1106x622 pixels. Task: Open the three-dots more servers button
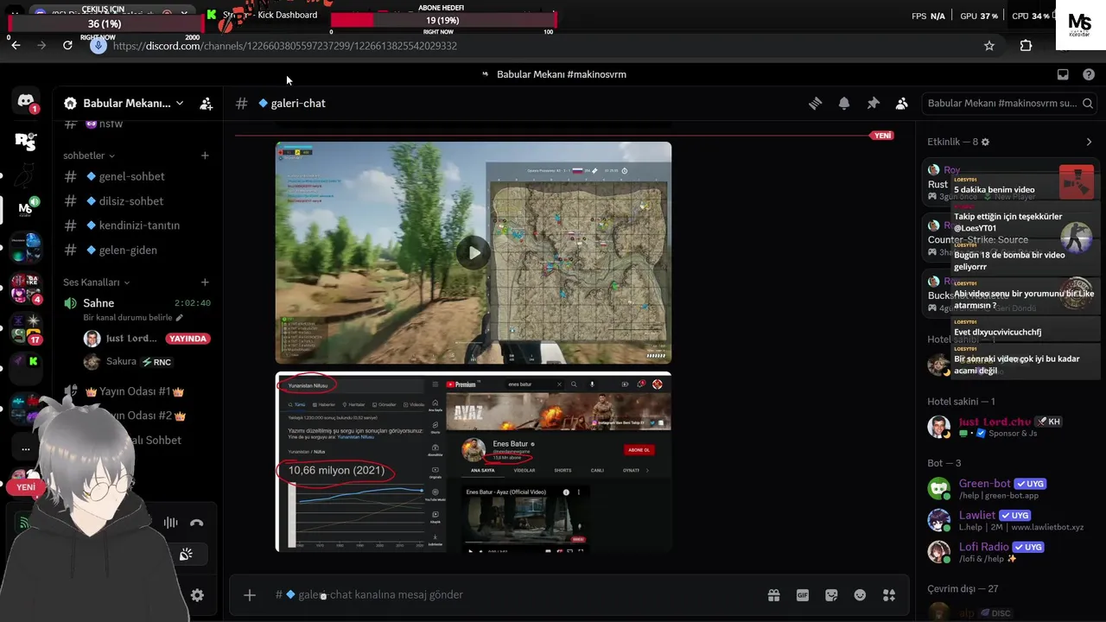(26, 449)
